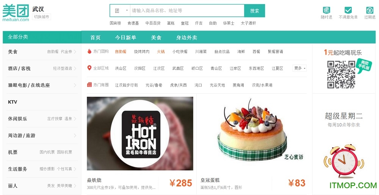This screenshot has width=379, height=195.
Task: Click the location pin beside 全部区域
Action: point(89,68)
